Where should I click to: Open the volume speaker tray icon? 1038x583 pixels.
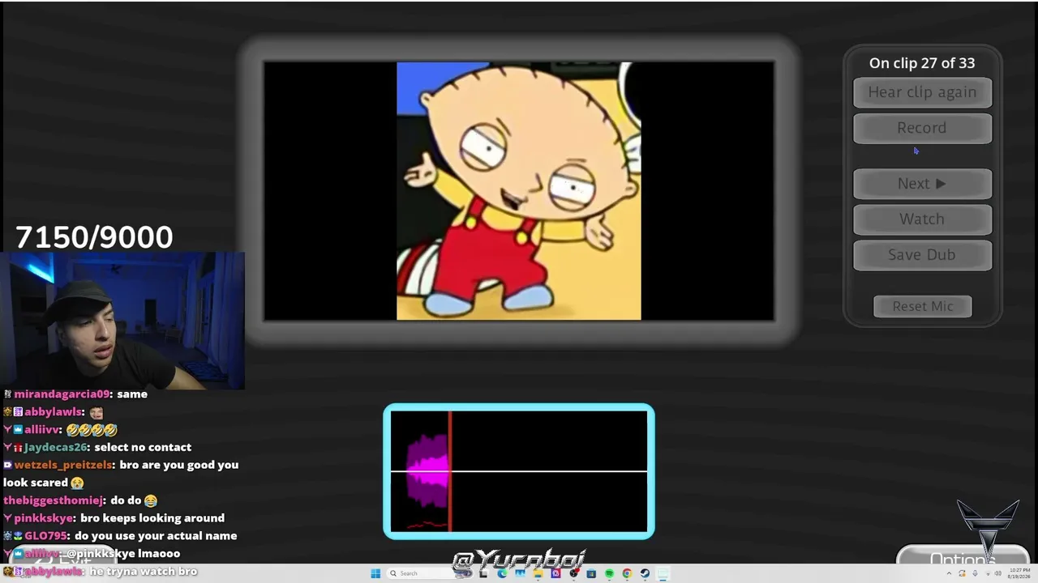click(x=998, y=573)
